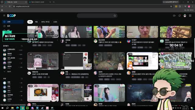Open Chrome from the Windows taskbar
The image size is (195, 110).
22,108
